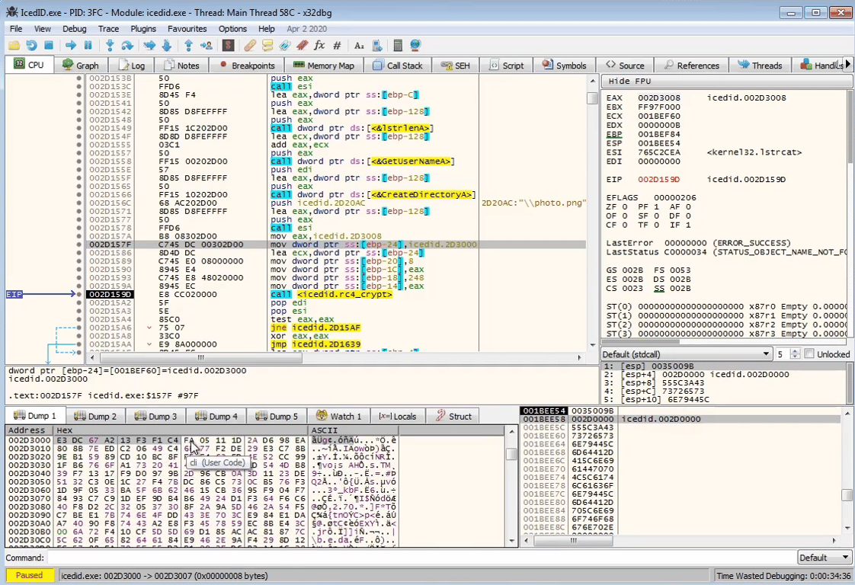This screenshot has width=855, height=585.
Task: Toggle the breakpoint dot at address 002D159D
Action: tap(79, 294)
